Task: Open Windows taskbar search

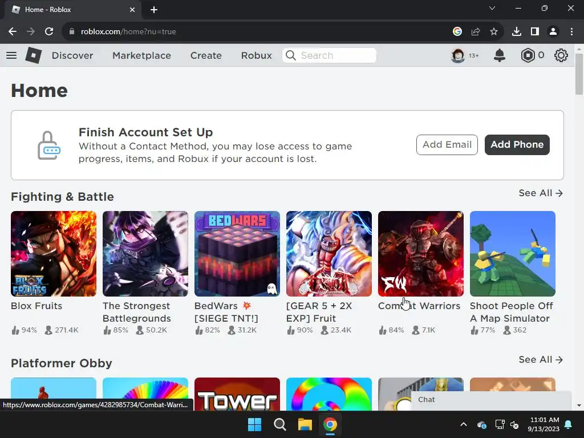Action: (279, 424)
